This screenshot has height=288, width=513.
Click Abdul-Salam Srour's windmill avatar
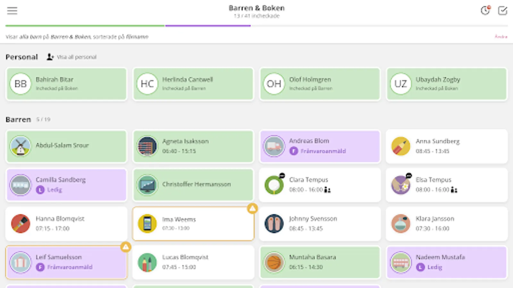pos(21,146)
